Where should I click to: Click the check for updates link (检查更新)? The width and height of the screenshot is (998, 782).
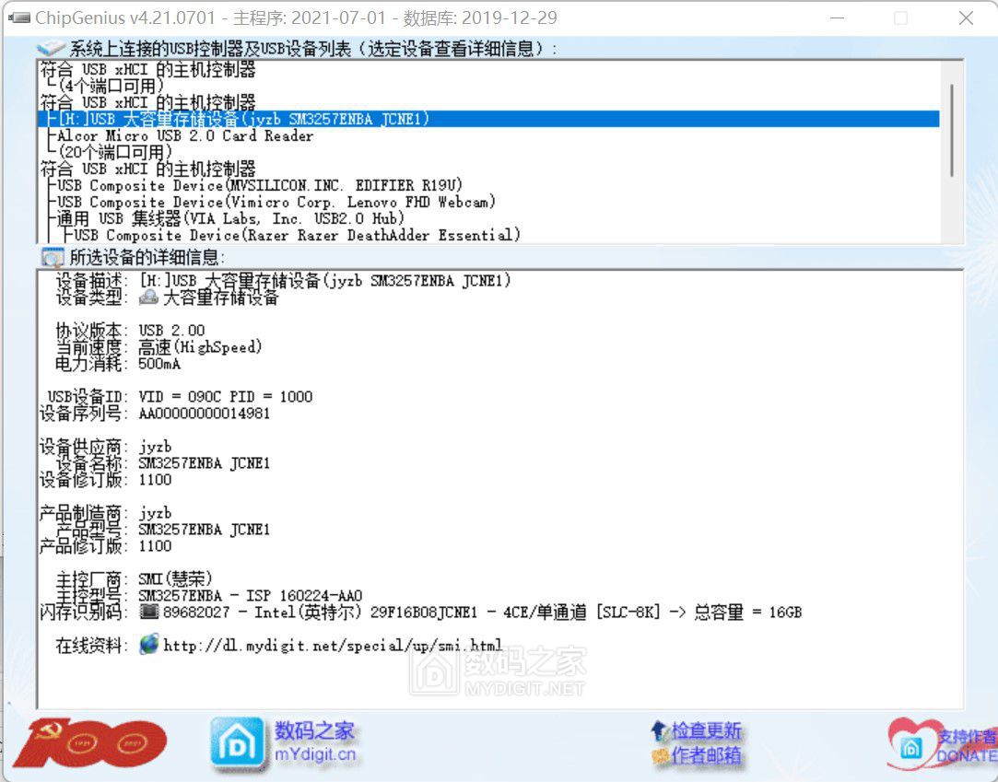click(705, 731)
